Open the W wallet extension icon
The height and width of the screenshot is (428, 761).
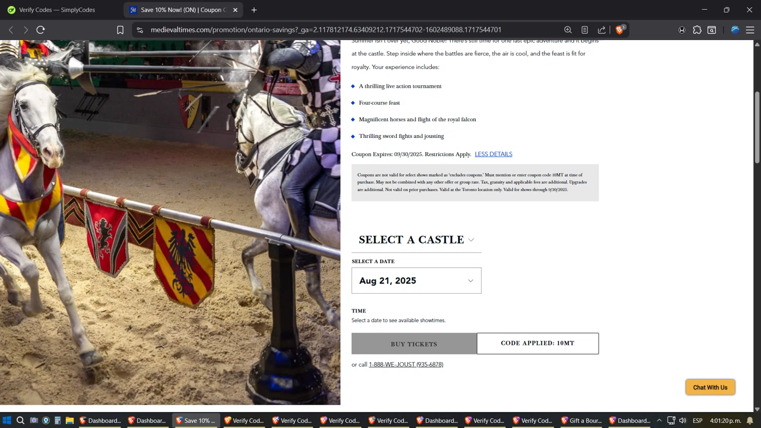pyautogui.click(x=682, y=30)
